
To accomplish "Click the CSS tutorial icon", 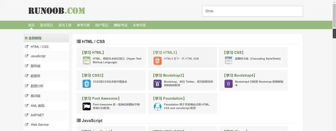I will click(228, 61).
